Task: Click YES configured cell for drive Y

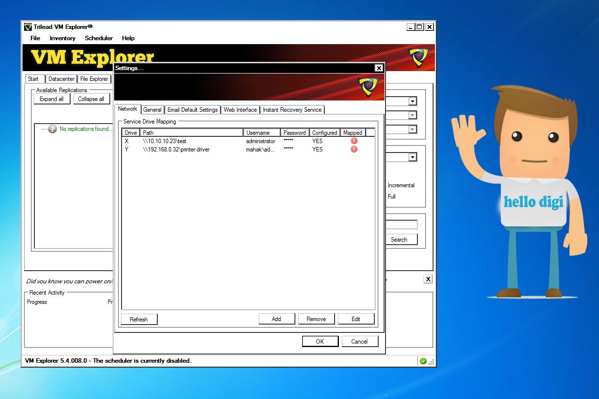Action: (x=317, y=150)
